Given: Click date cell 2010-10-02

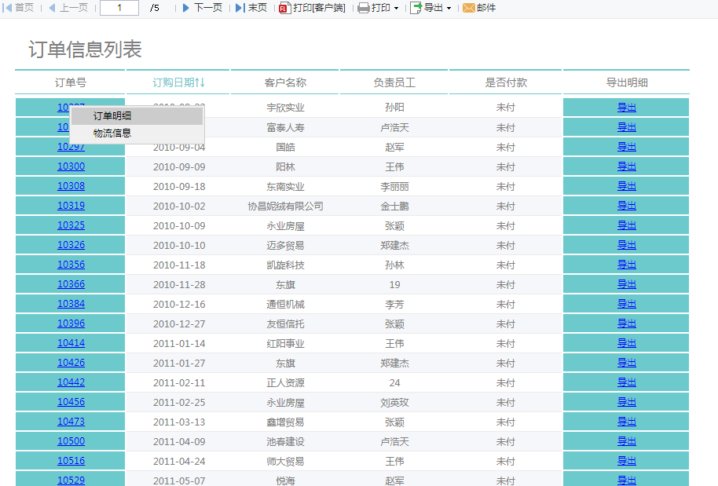Looking at the screenshot, I should [179, 206].
